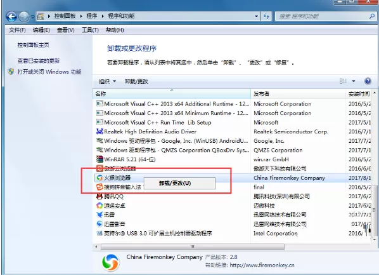Viewport: 379px width, 275px height.
Task: Click the http://www.firemonkey.cn help link
Action: (262, 265)
